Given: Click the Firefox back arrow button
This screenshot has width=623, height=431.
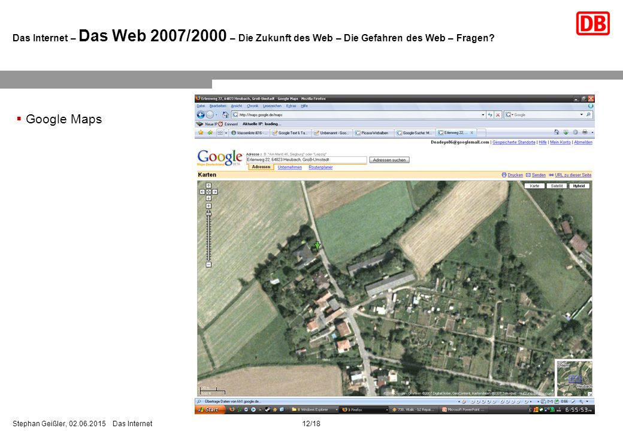Looking at the screenshot, I should [x=201, y=115].
